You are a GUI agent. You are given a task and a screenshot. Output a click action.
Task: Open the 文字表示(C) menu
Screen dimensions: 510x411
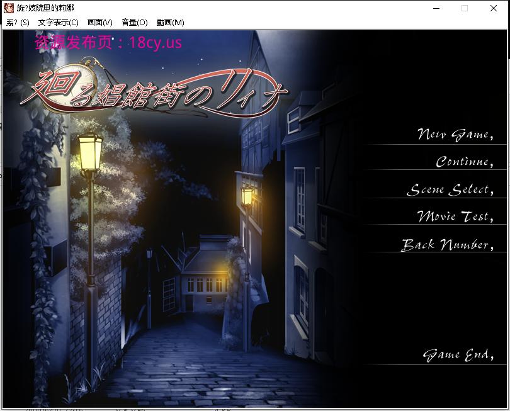[x=58, y=23]
